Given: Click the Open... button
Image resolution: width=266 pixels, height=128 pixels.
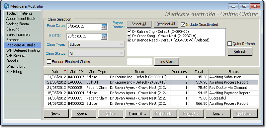Looking at the screenshot, I should click(x=83, y=114).
